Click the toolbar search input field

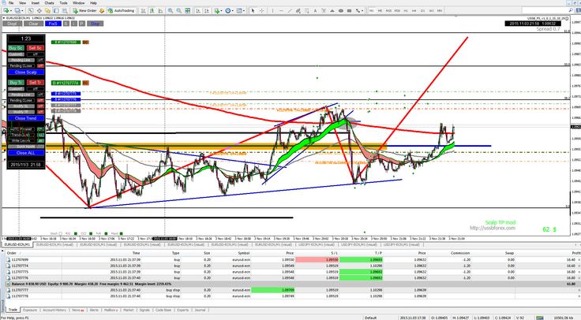coord(544,11)
